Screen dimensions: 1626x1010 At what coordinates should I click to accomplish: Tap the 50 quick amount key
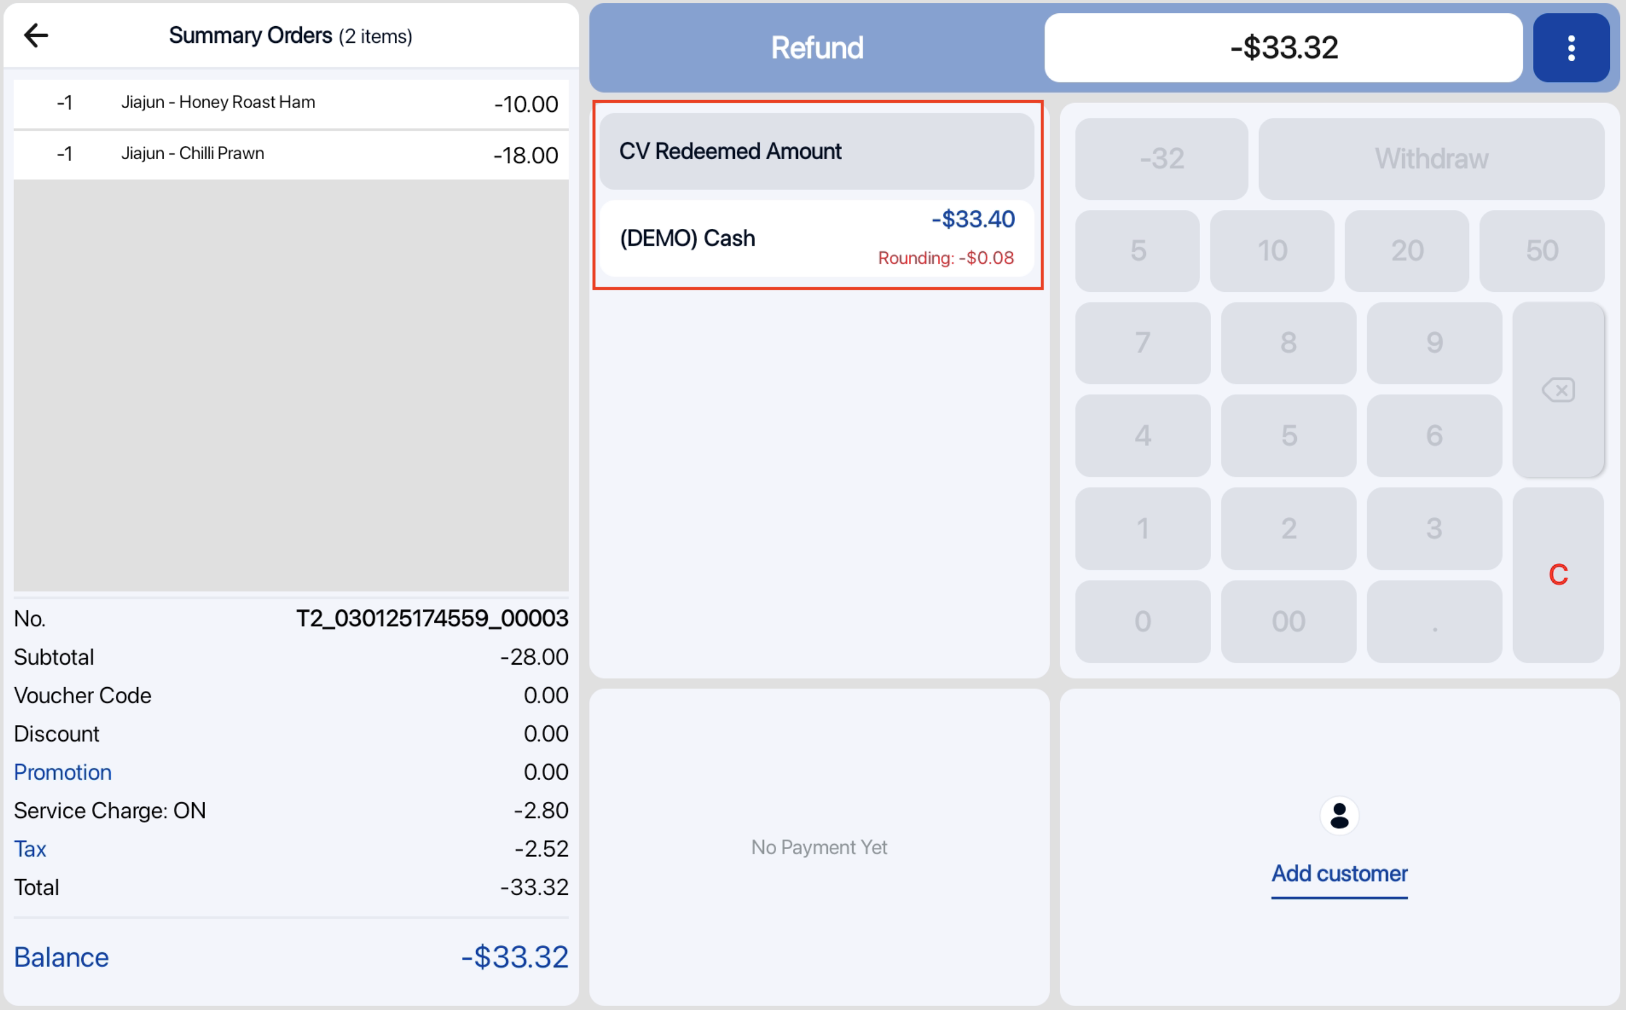(1541, 251)
